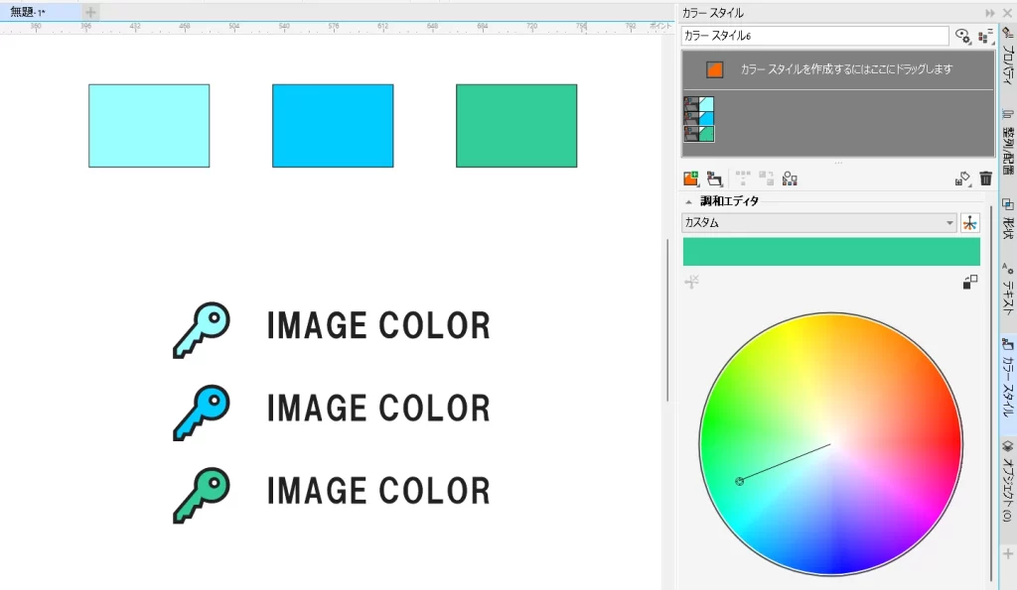The image size is (1017, 590).
Task: Click the colored-dots harmony icon in docker toolbar
Action: coord(790,178)
